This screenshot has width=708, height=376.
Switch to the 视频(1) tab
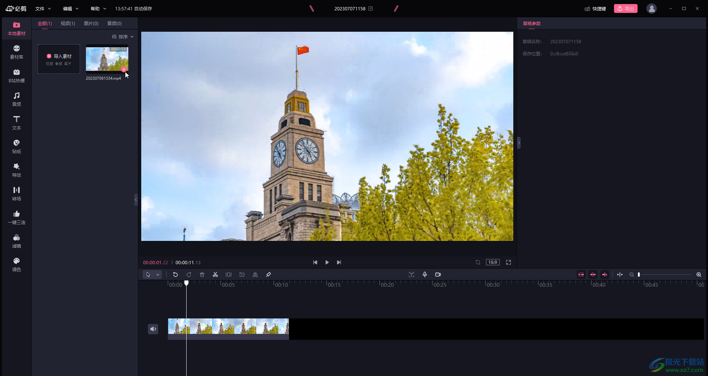[68, 24]
